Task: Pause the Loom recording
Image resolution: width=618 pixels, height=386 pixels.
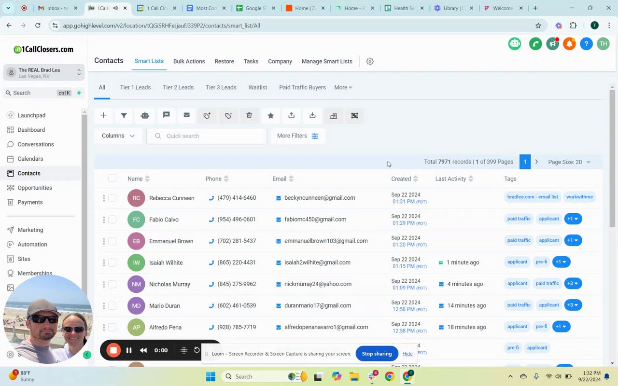Action: 129,350
